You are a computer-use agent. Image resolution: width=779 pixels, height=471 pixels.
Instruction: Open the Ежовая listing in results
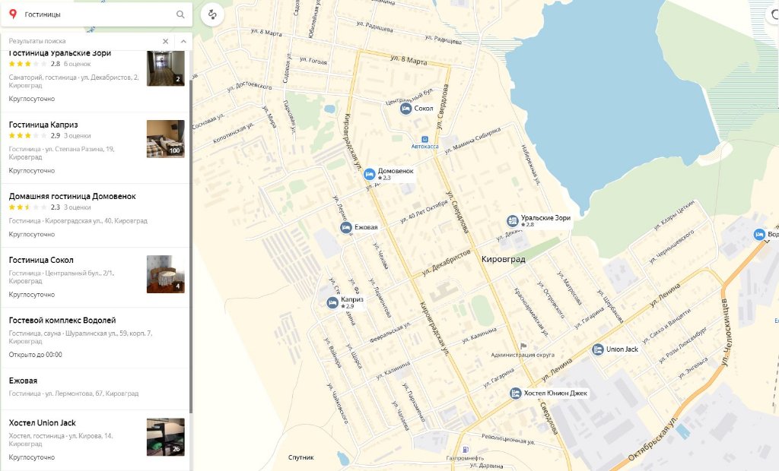[x=23, y=380]
